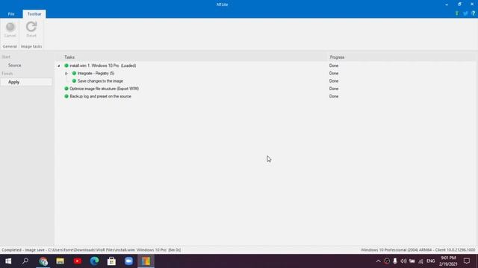The height and width of the screenshot is (268, 478).
Task: Select 'Save changes to the image' row
Action: point(100,81)
